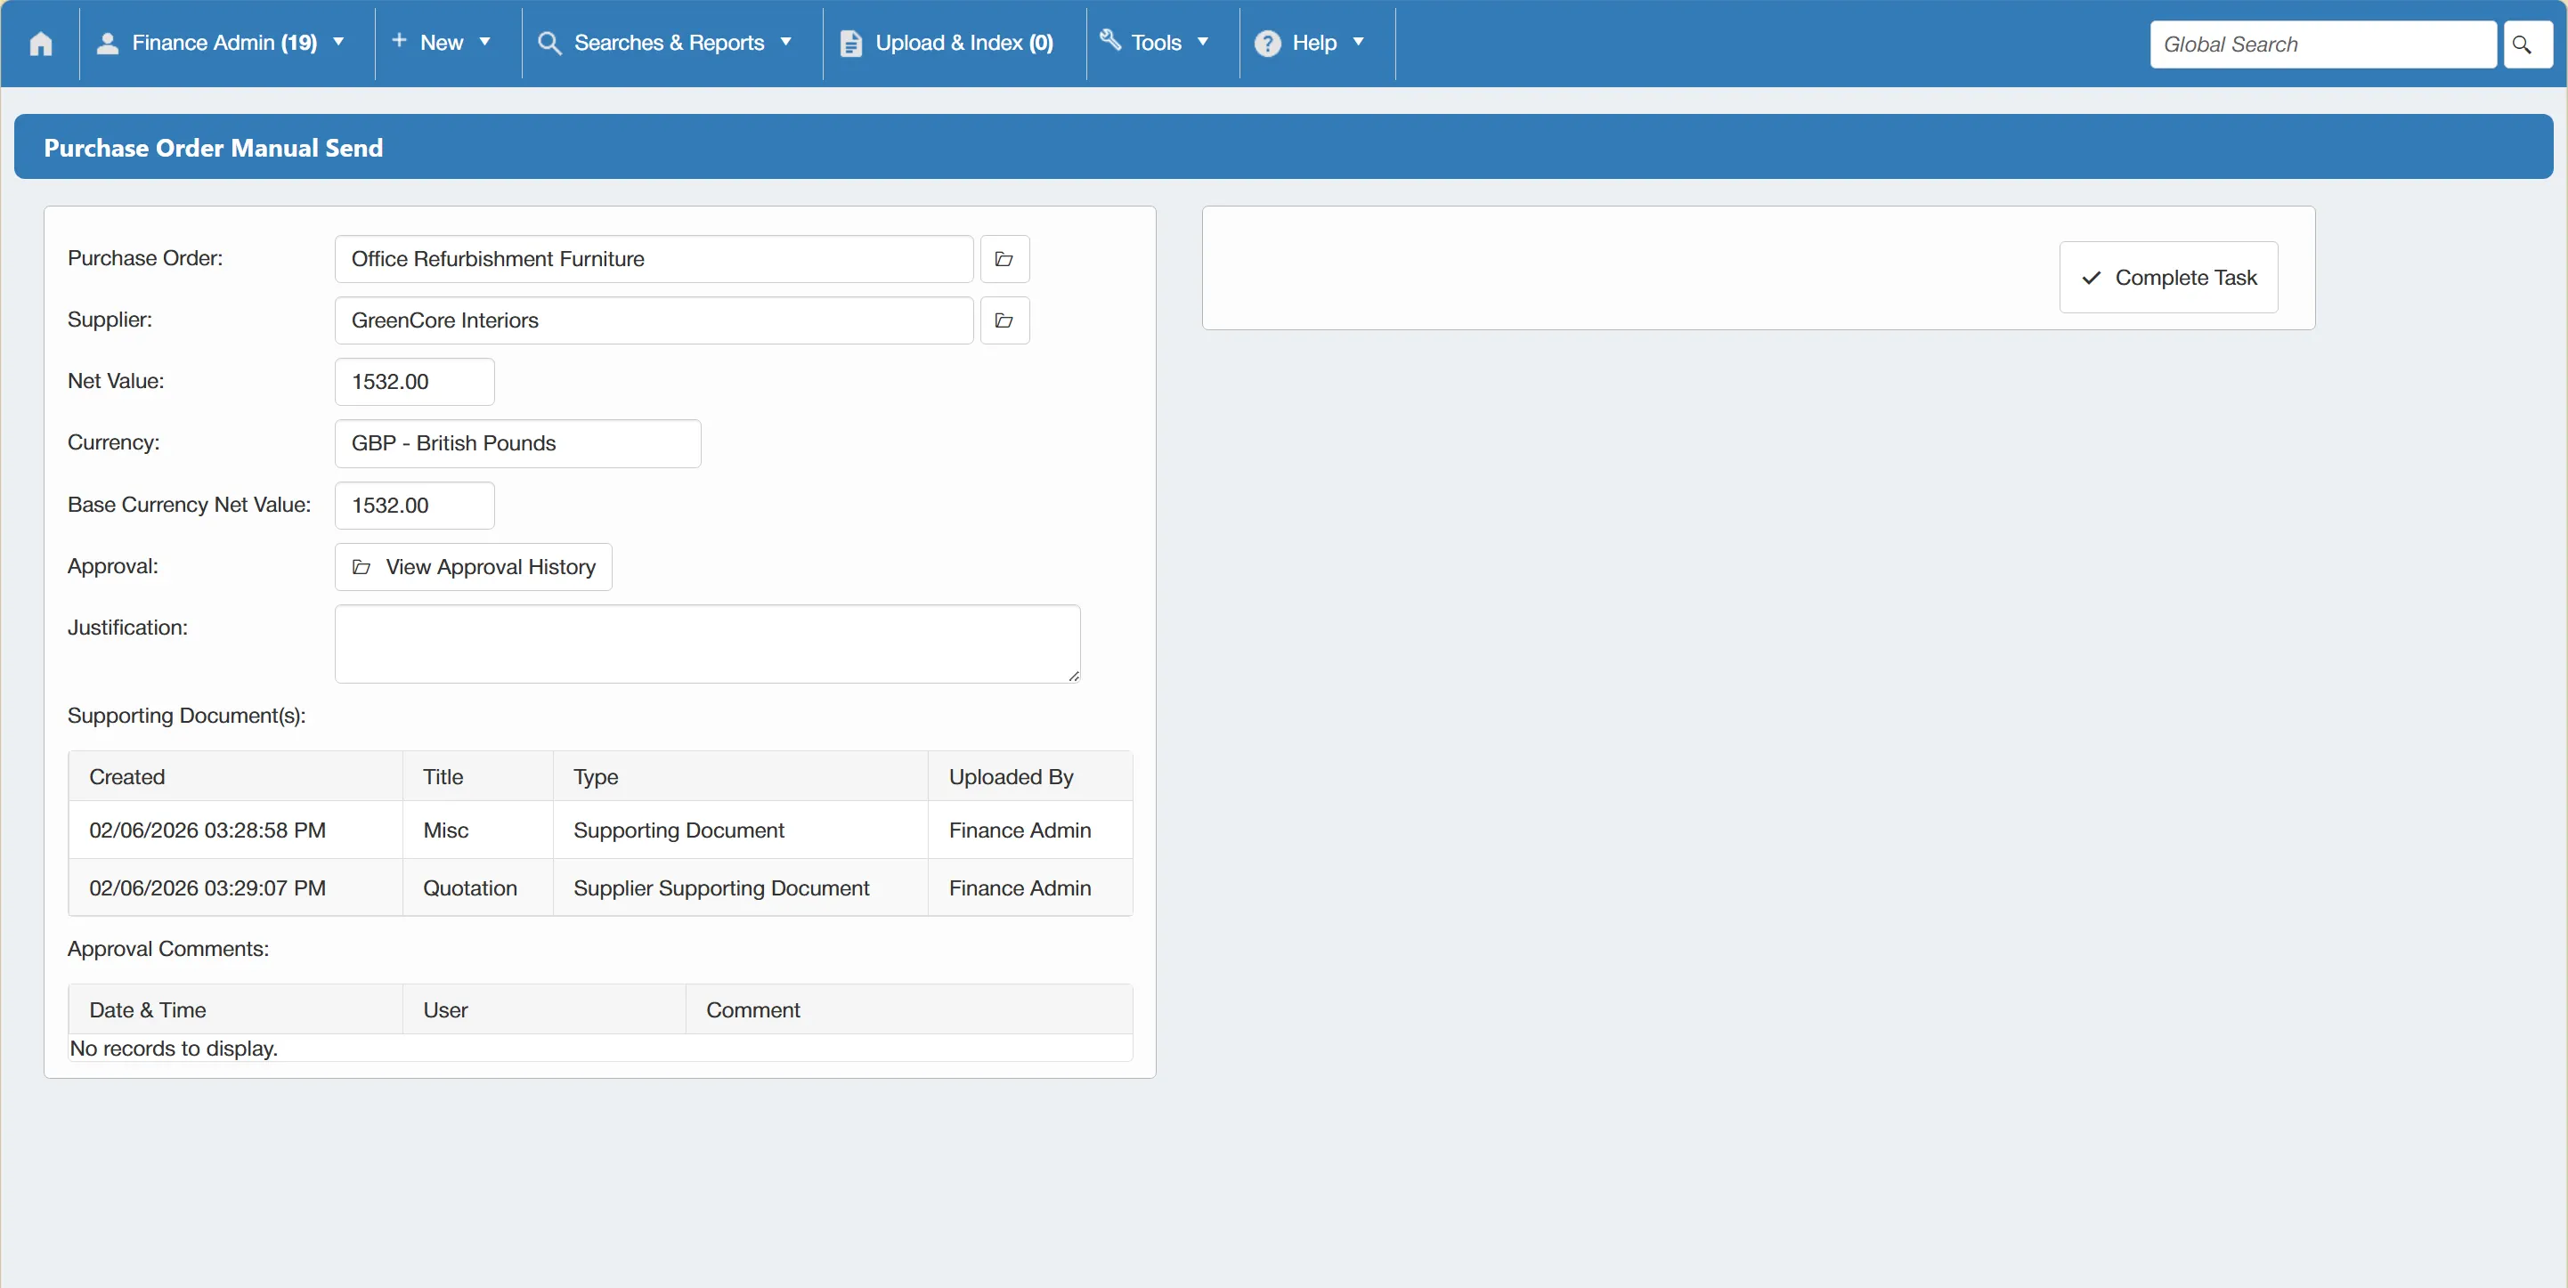Click the Global Search magnifier button

pyautogui.click(x=2526, y=45)
